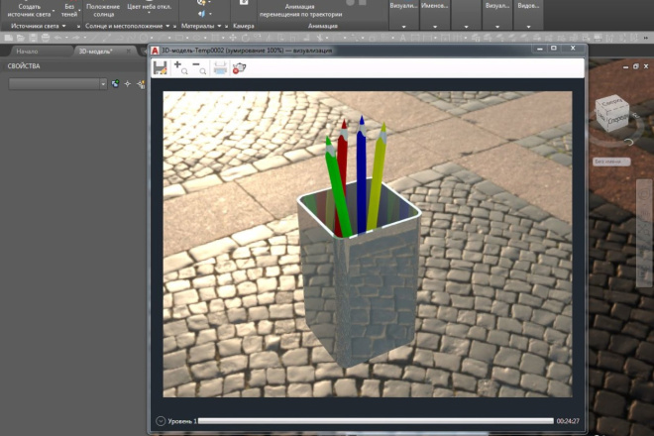Viewport: 654px width, 436px height.
Task: Zoom out the render with minus magnifier
Action: click(199, 67)
